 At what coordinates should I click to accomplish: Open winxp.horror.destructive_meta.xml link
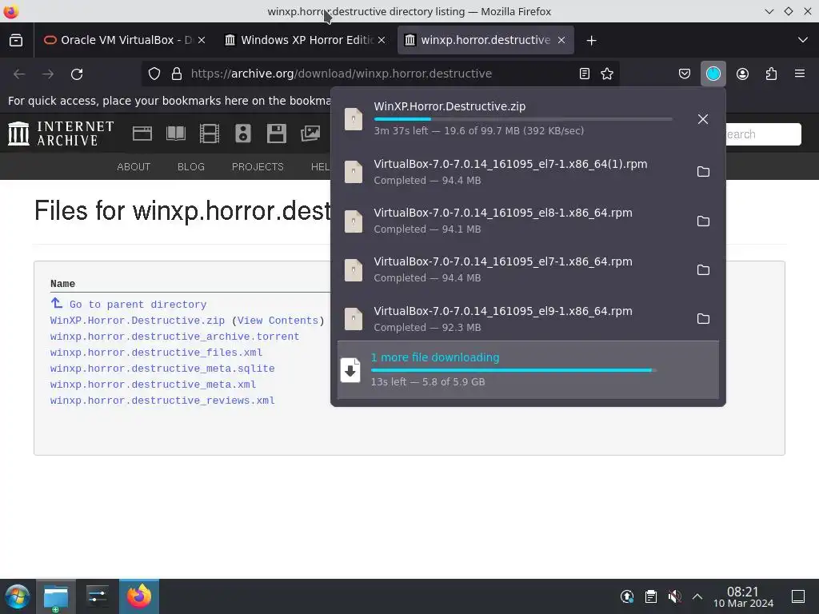tap(153, 385)
